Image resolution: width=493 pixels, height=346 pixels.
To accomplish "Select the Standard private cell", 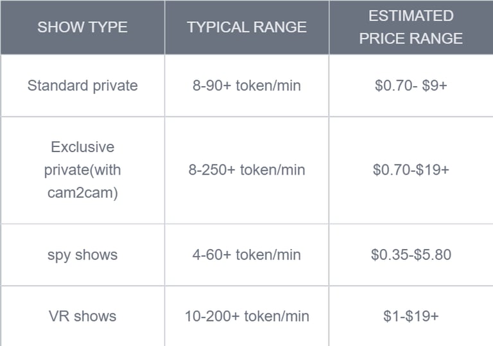I will (x=82, y=85).
